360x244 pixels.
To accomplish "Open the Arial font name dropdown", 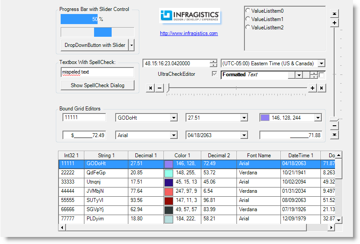I will click(x=173, y=135).
